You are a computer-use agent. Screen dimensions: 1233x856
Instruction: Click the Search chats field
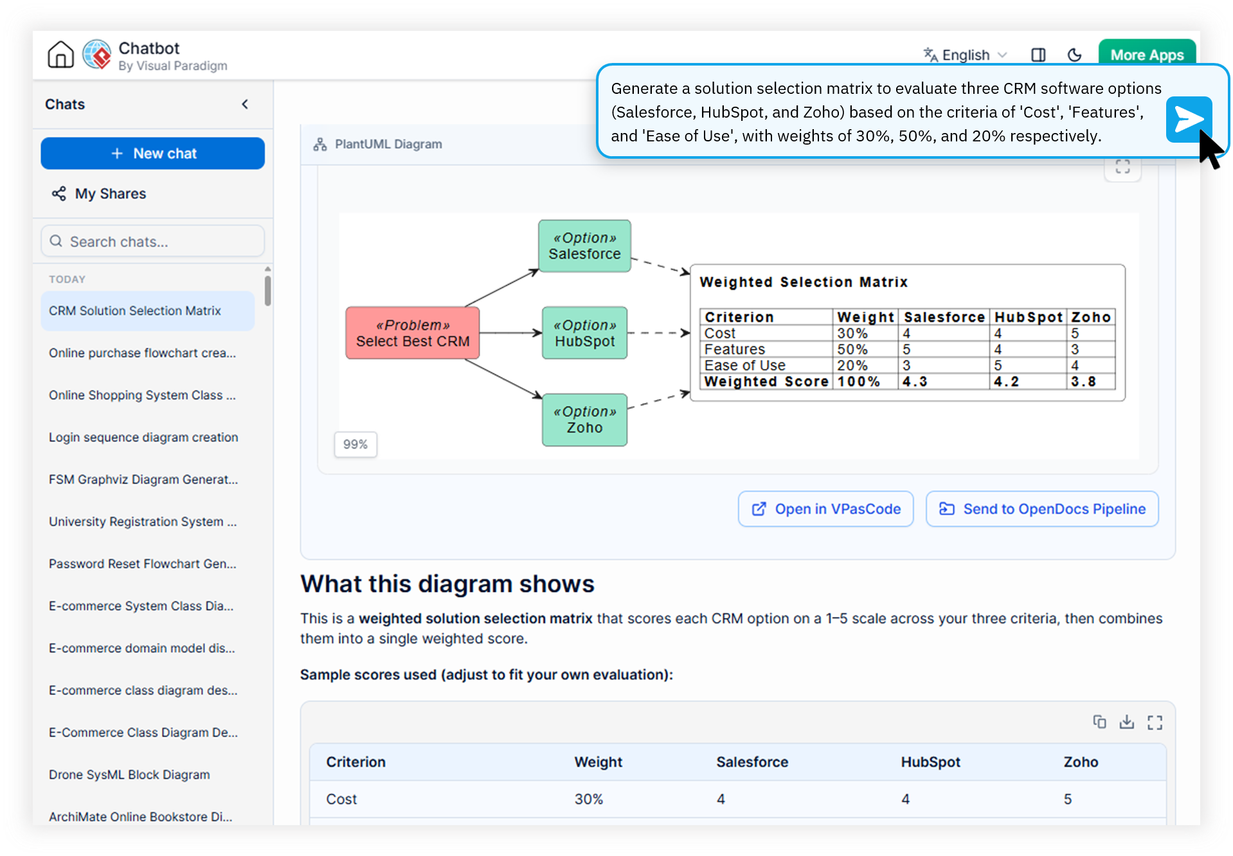153,242
